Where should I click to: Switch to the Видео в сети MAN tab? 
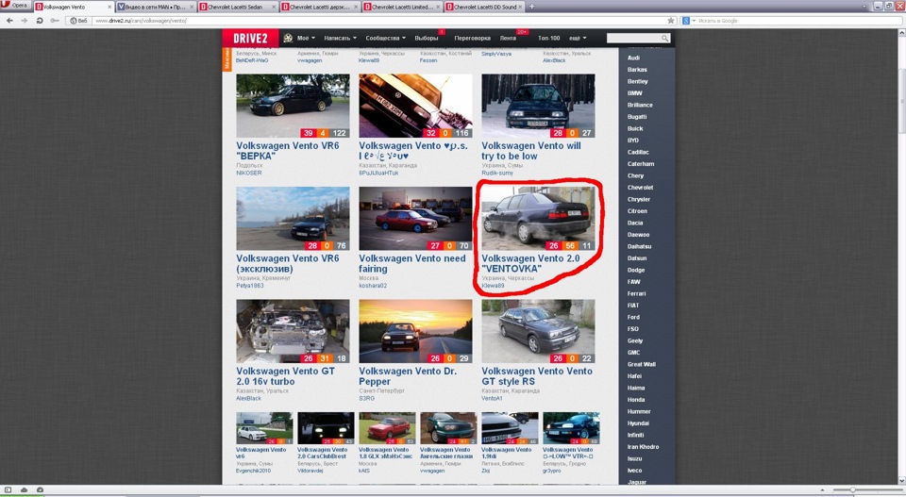[155, 7]
